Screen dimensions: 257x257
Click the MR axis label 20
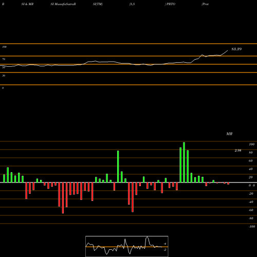point(251,177)
